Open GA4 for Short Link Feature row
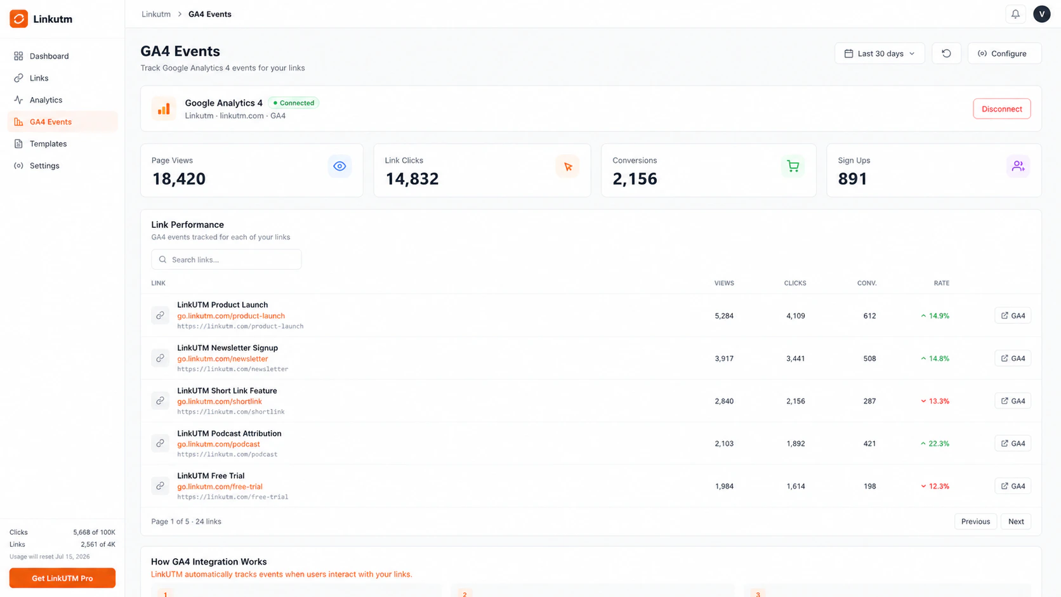The height and width of the screenshot is (597, 1061). [x=1013, y=401]
